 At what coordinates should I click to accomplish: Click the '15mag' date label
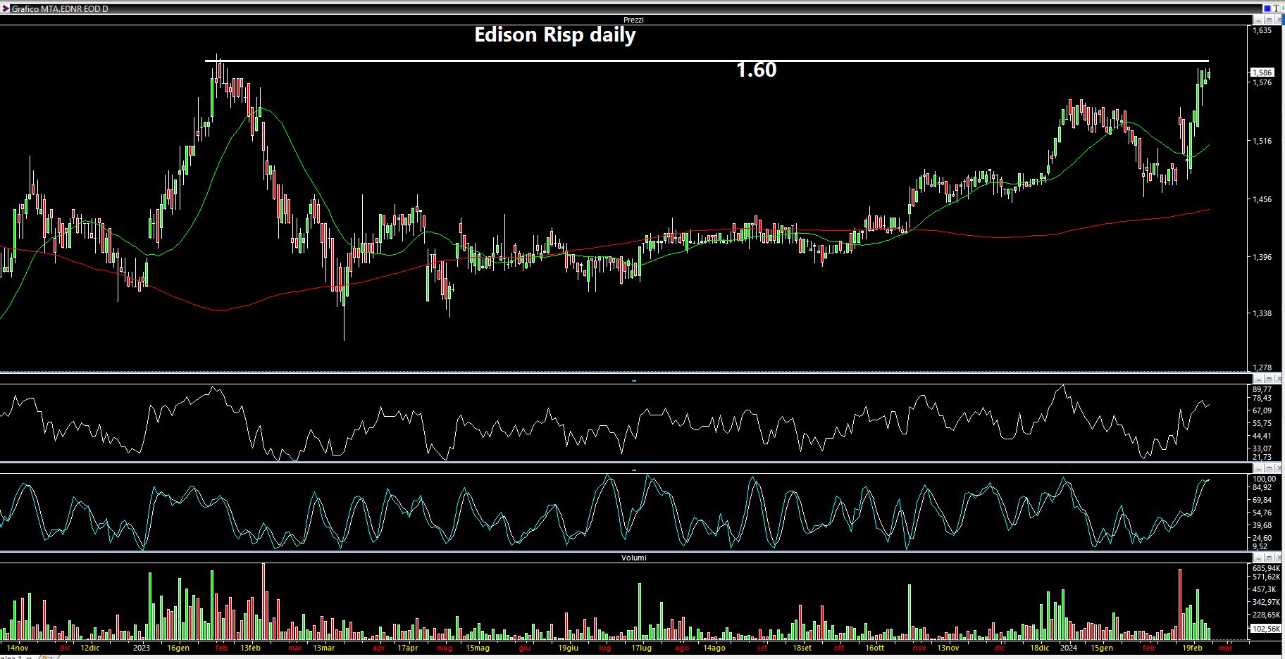[x=477, y=648]
